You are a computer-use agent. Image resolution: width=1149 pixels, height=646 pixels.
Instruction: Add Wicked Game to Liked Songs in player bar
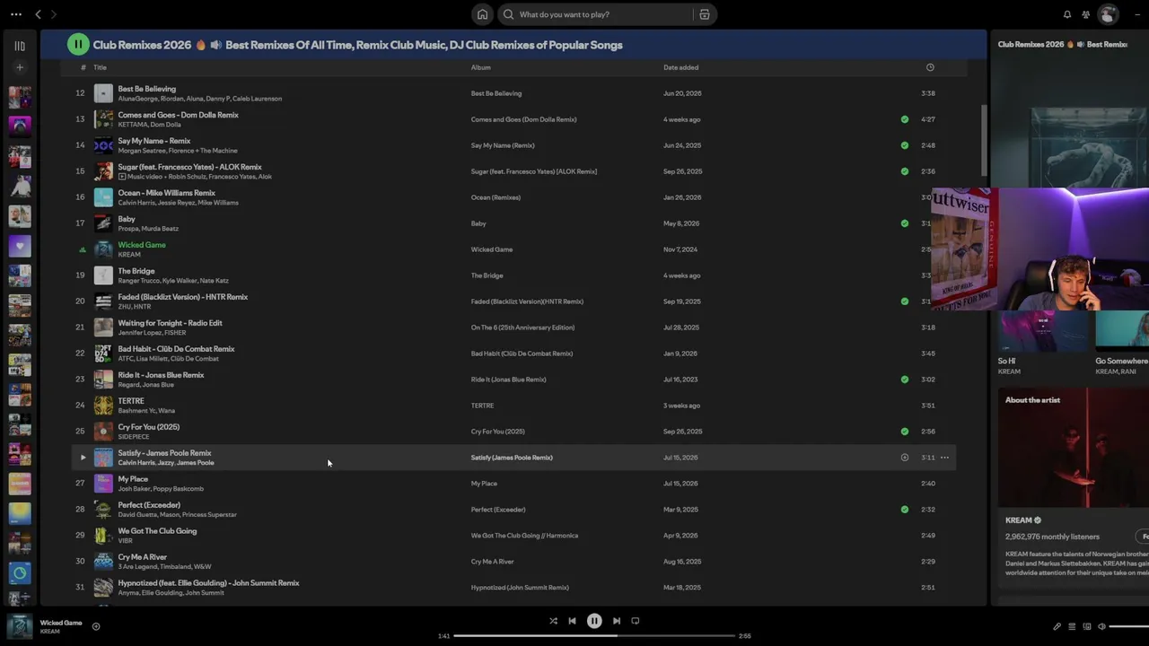click(x=96, y=626)
